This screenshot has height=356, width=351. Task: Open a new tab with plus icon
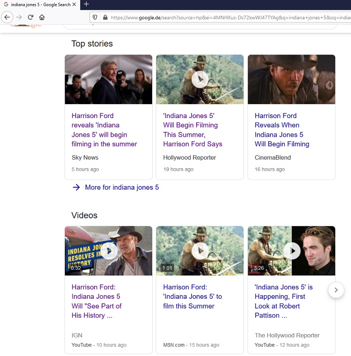click(x=86, y=4)
